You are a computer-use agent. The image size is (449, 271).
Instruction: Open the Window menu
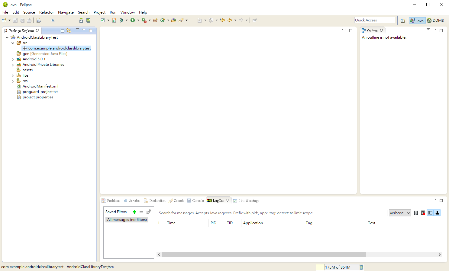(128, 12)
